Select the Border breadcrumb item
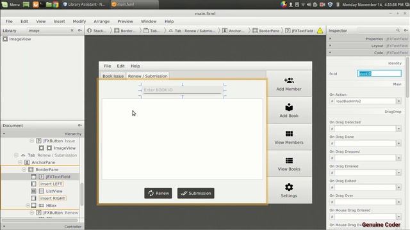Image resolution: width=410 pixels, height=230 pixels. click(125, 31)
